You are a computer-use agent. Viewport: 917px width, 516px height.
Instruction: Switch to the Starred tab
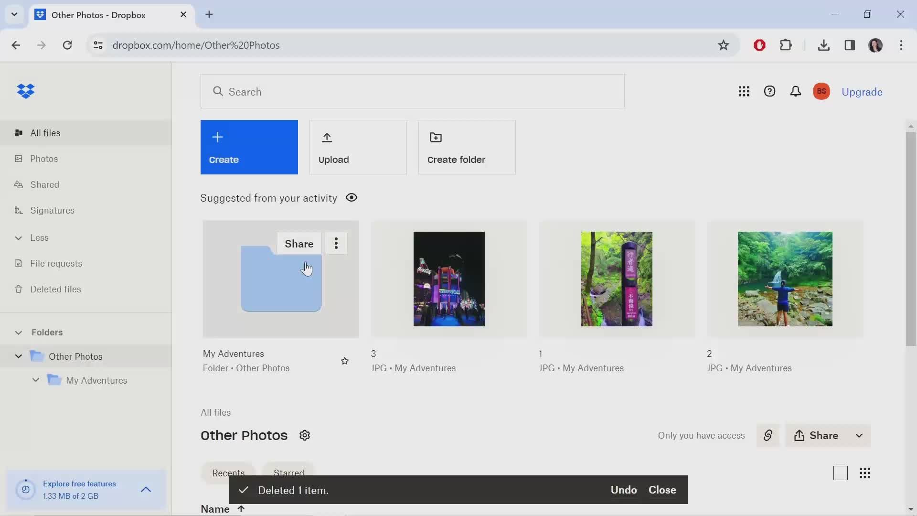(x=289, y=473)
